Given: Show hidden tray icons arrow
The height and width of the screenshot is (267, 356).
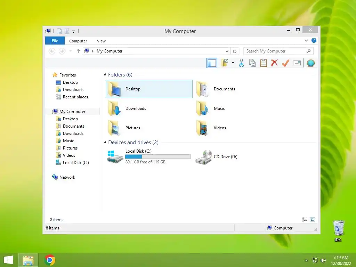Looking at the screenshot, I should coord(307,260).
